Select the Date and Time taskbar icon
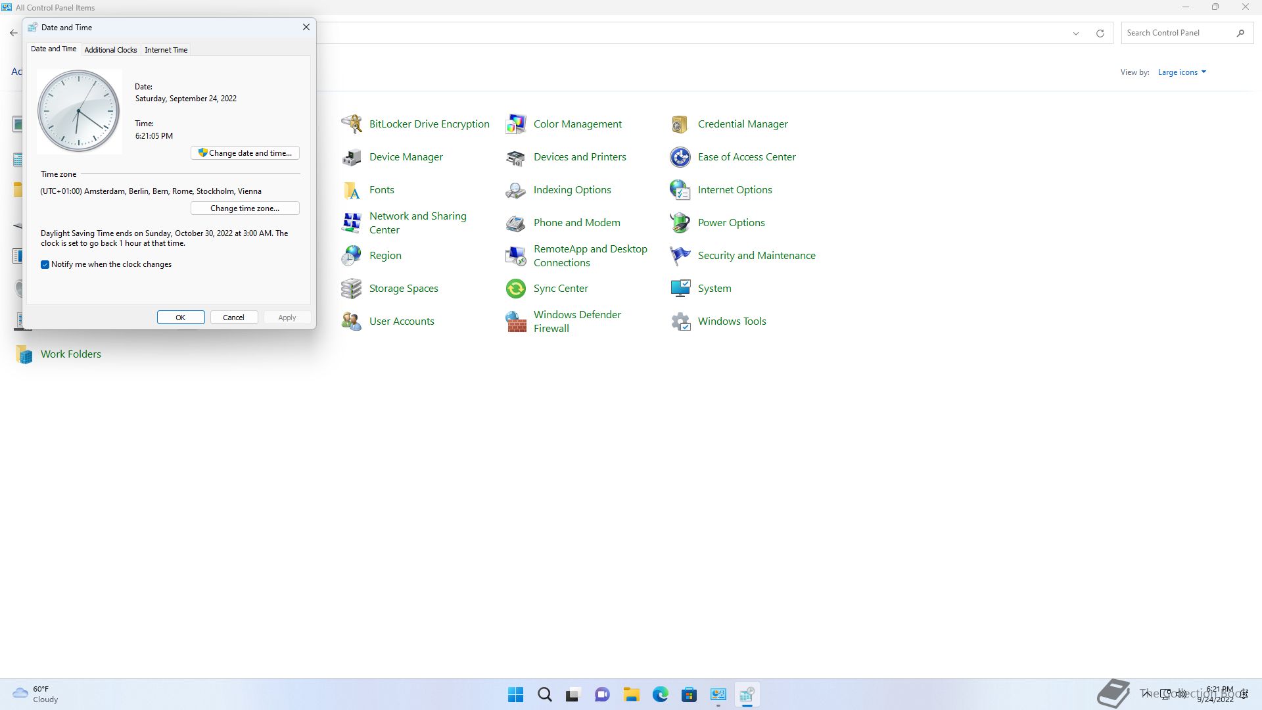1262x710 pixels. click(x=747, y=695)
